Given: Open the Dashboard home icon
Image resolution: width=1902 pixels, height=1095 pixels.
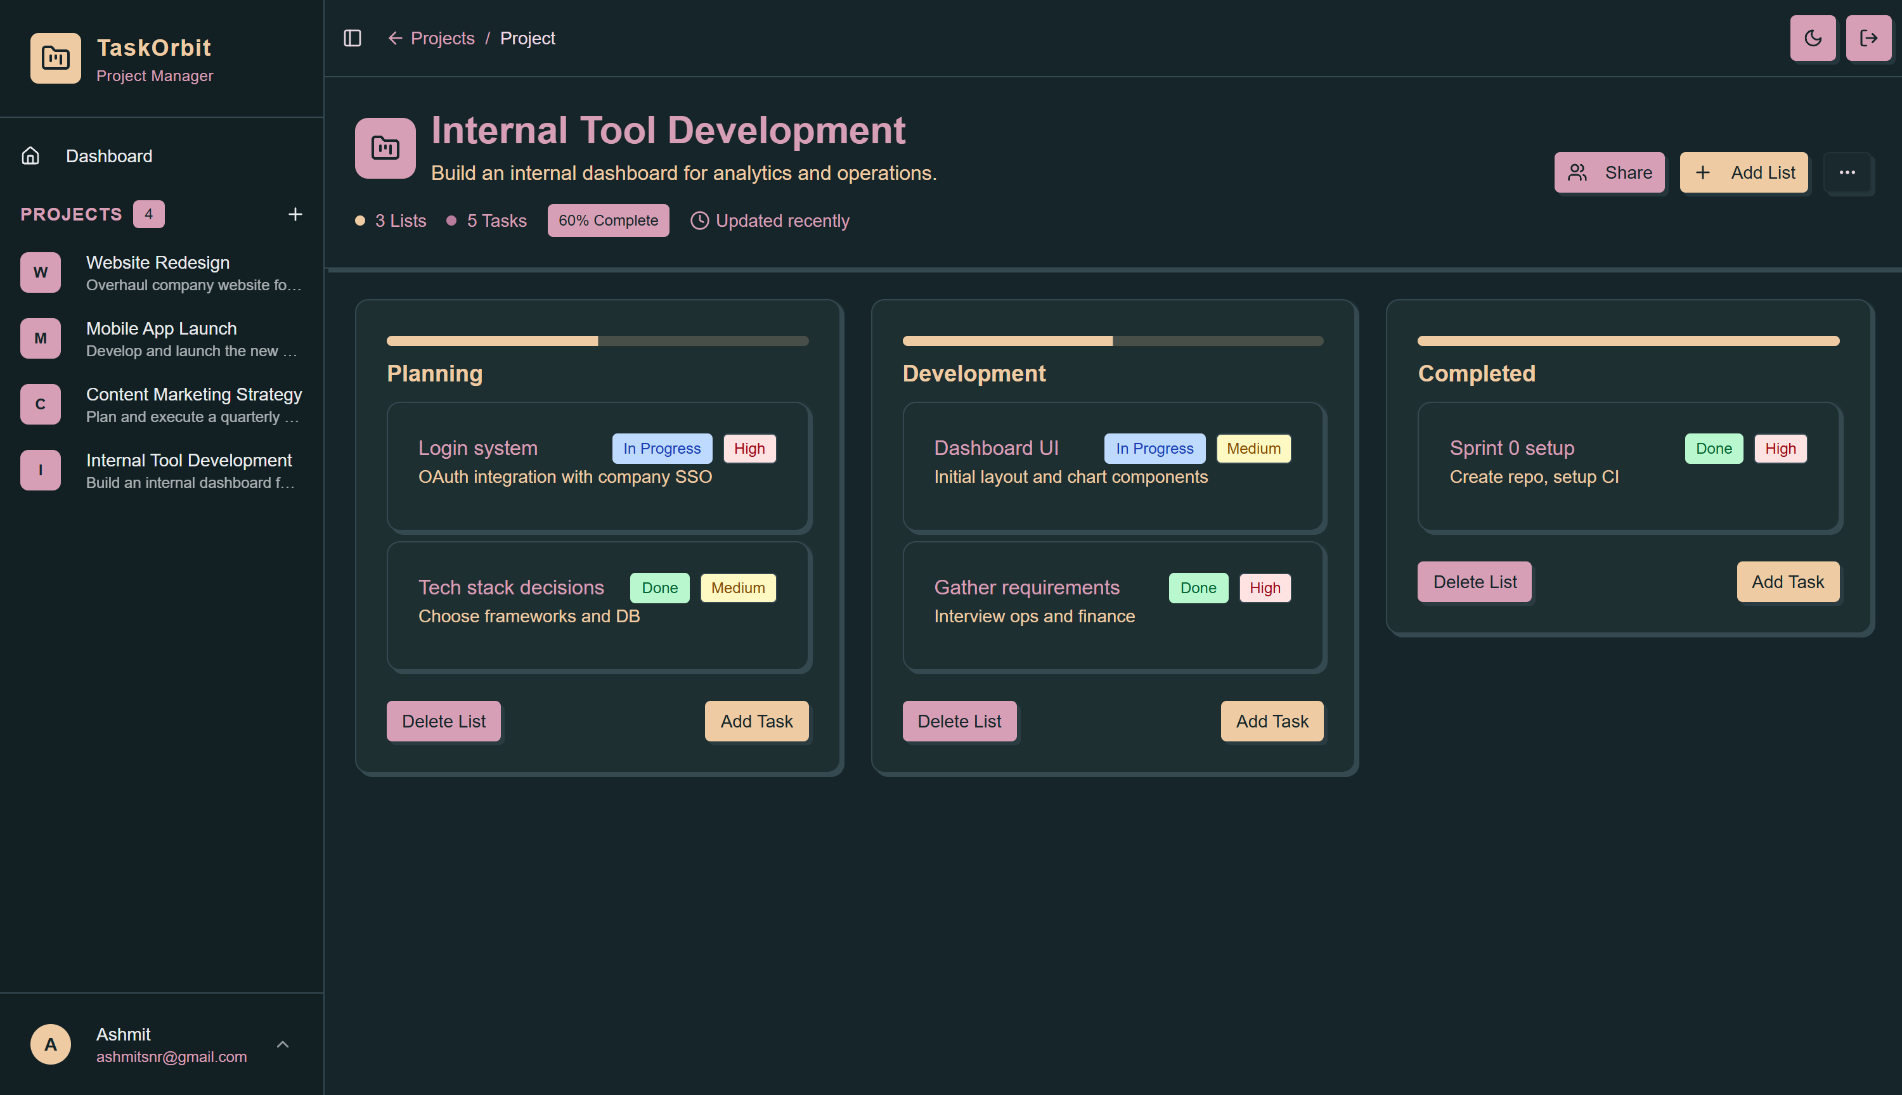Looking at the screenshot, I should [x=31, y=156].
